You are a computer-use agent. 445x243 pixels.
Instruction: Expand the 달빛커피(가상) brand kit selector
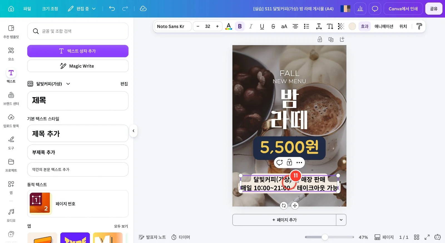49,84
